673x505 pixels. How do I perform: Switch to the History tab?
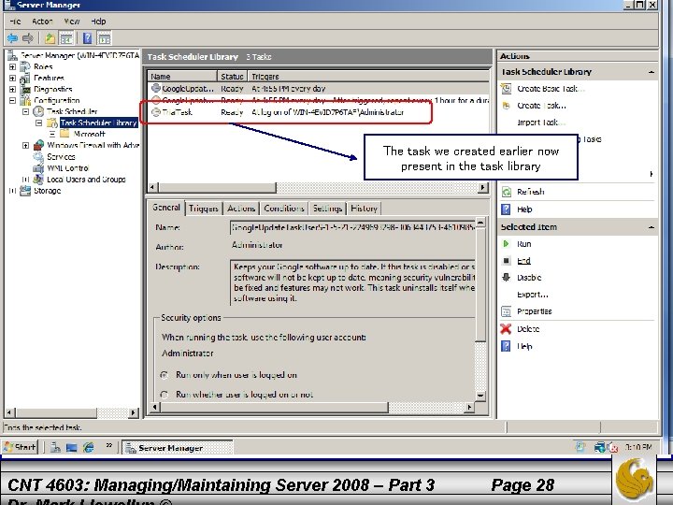(364, 209)
